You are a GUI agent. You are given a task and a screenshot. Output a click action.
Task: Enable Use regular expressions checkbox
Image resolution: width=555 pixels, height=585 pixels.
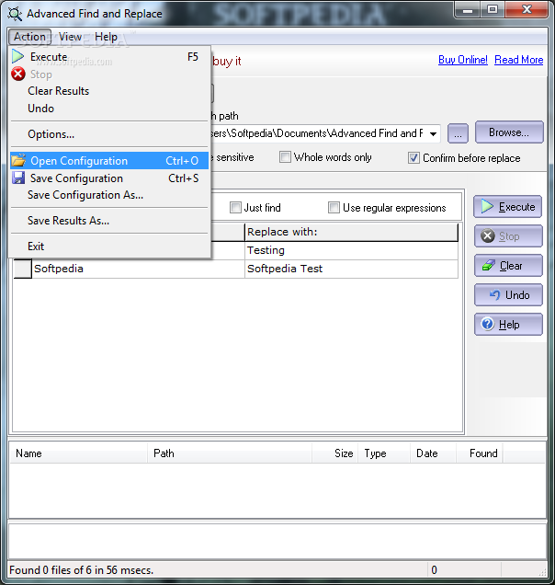pos(334,208)
